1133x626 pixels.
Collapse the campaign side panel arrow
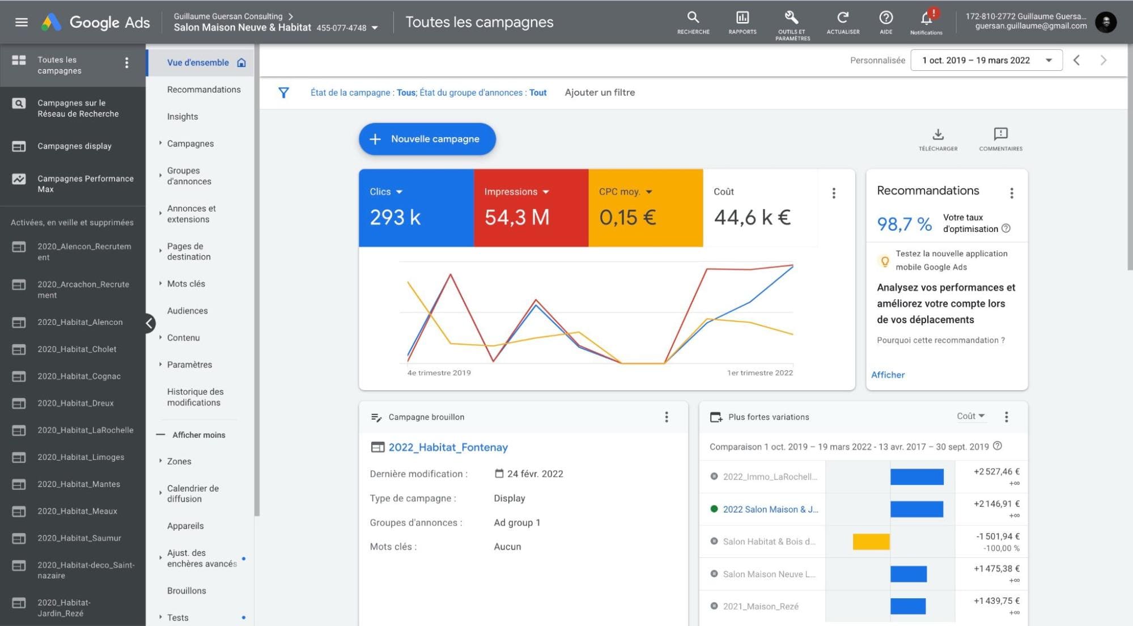pos(149,323)
